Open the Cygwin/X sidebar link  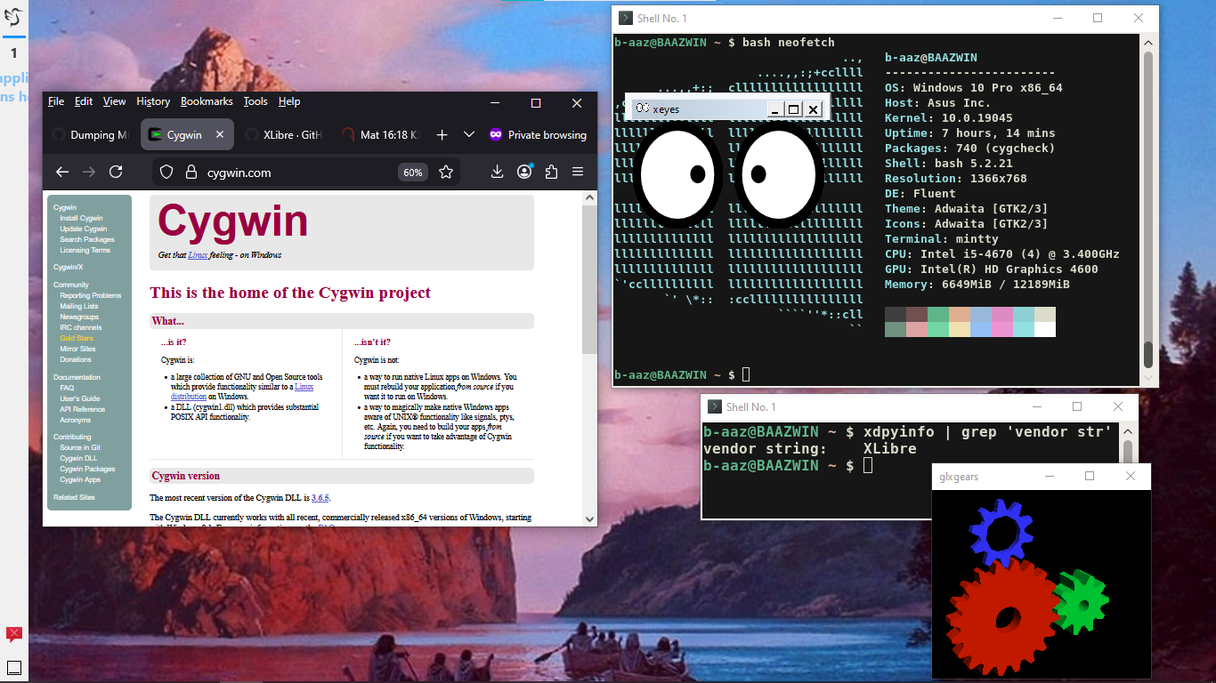point(68,267)
